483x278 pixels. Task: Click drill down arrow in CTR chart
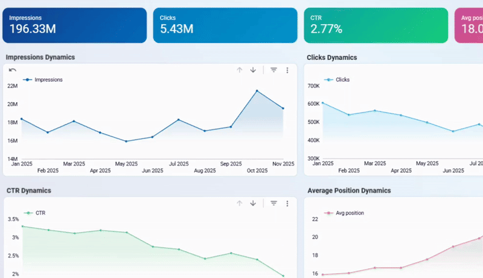click(x=253, y=204)
